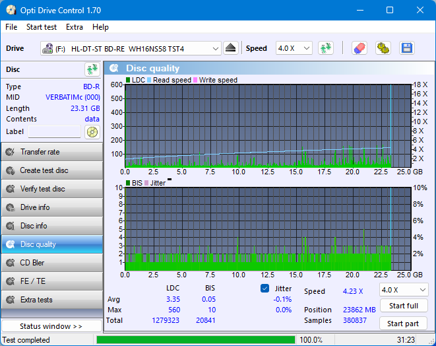Click the Status window button
The height and width of the screenshot is (346, 436).
(x=51, y=326)
